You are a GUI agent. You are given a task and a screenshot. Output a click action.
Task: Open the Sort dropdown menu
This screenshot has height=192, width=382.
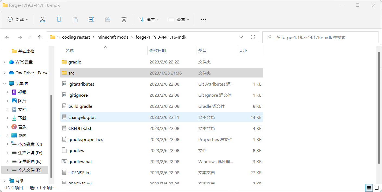[149, 19]
